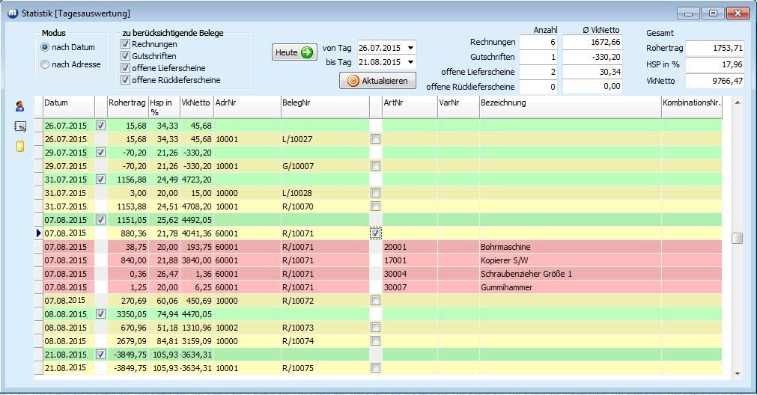
Task: Click the person icon in the left sidebar
Action: 19,107
